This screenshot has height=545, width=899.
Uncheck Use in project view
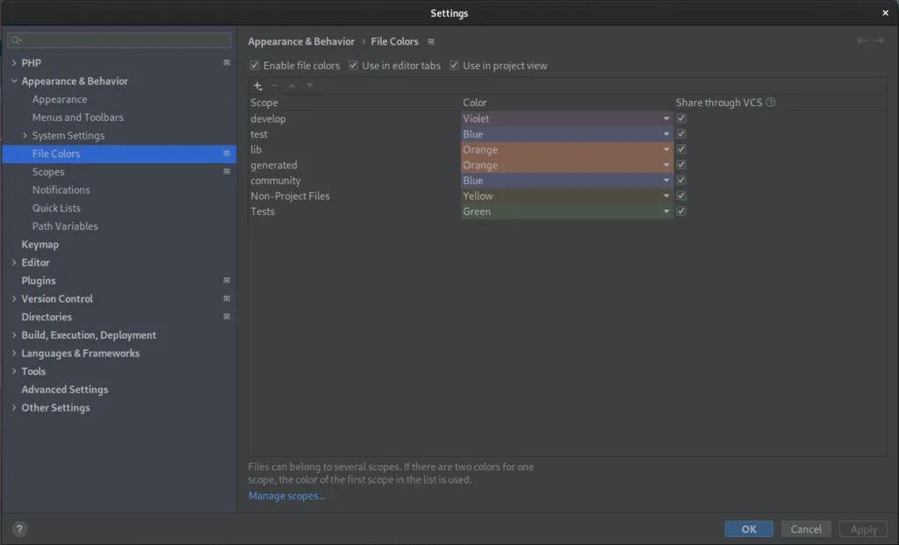pyautogui.click(x=454, y=65)
